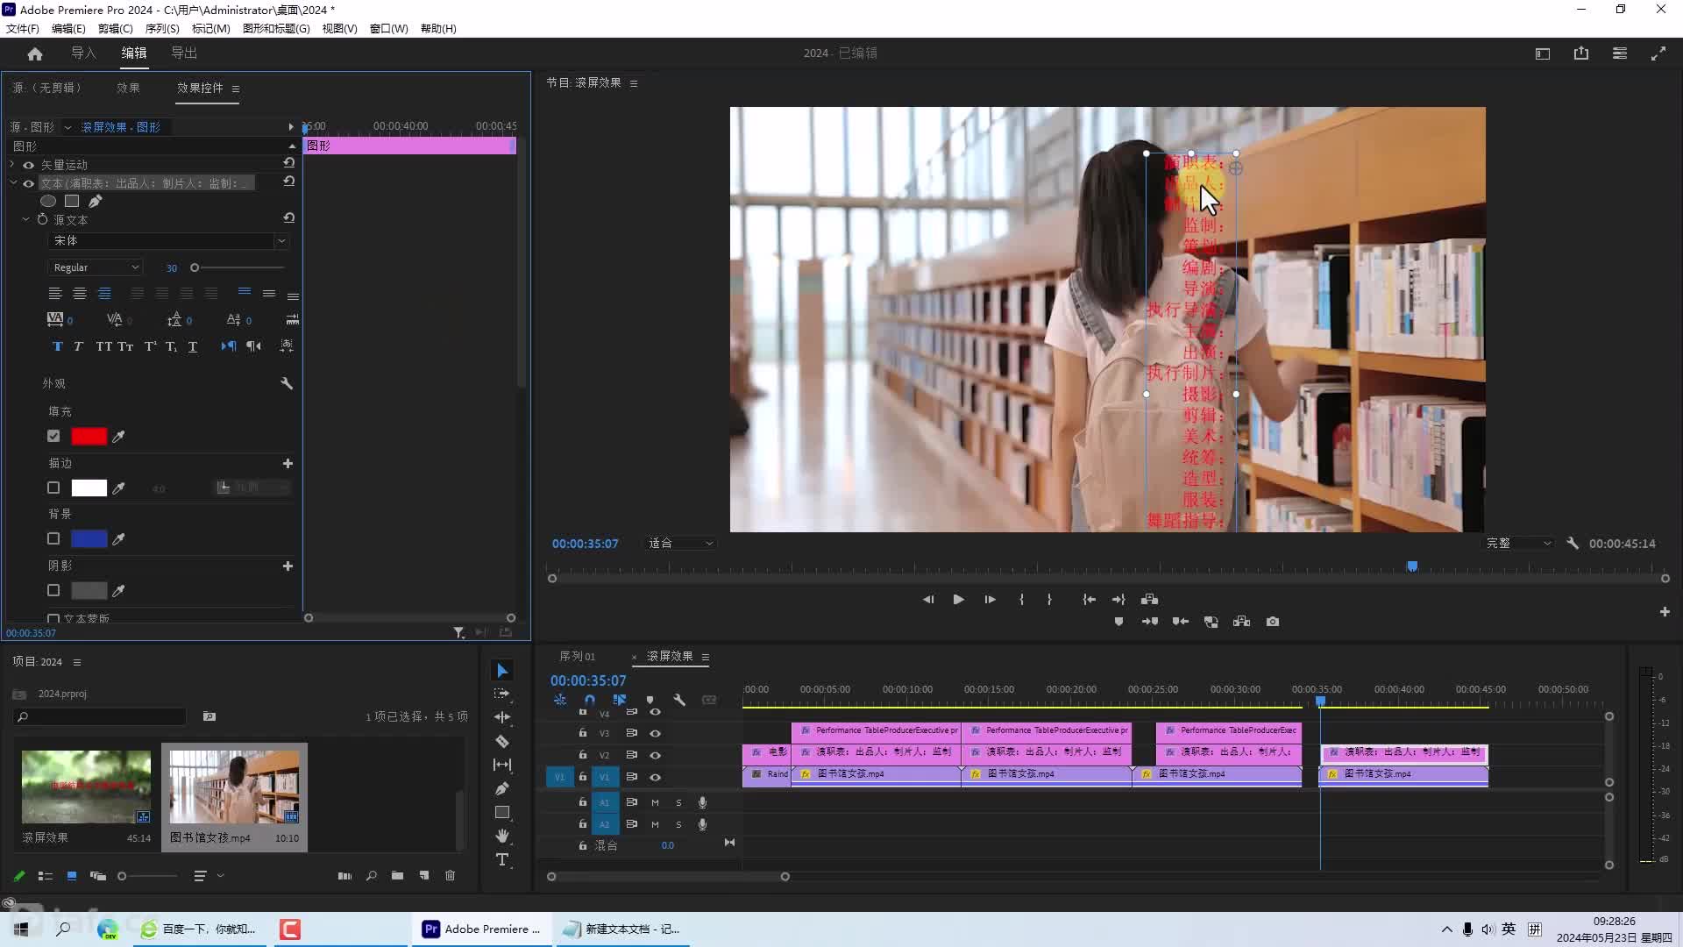
Task: Open the Regular font style dropdown
Action: (x=95, y=267)
